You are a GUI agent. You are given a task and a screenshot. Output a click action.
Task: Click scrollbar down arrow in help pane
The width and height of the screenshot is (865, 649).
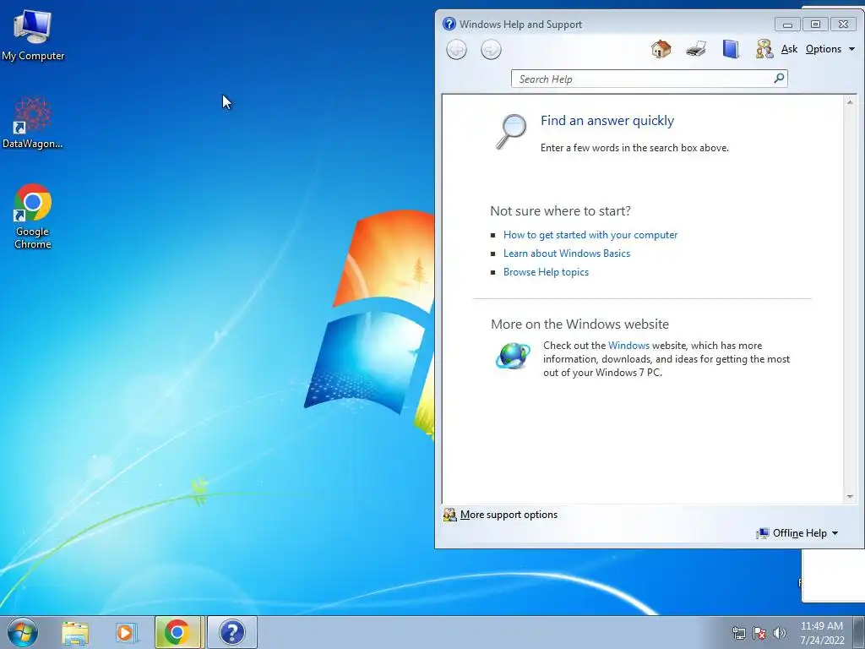click(850, 497)
